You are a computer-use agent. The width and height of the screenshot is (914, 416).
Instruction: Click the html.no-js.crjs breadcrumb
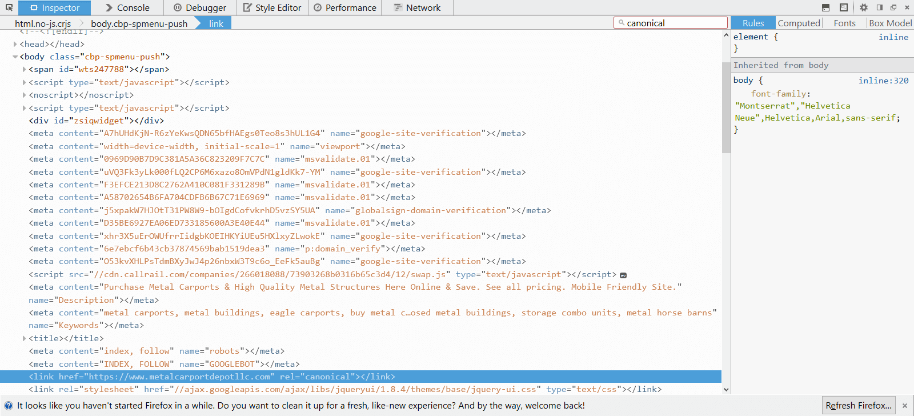tap(43, 23)
